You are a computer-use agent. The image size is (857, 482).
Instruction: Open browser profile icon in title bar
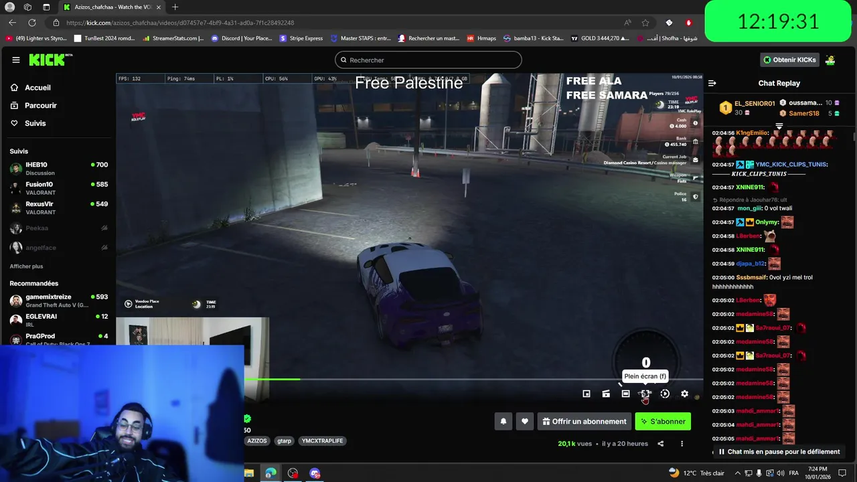pos(9,7)
